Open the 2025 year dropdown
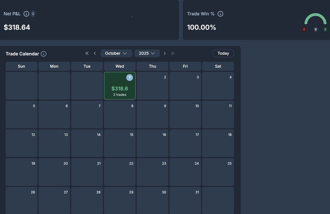This screenshot has width=330, height=214. pyautogui.click(x=147, y=53)
